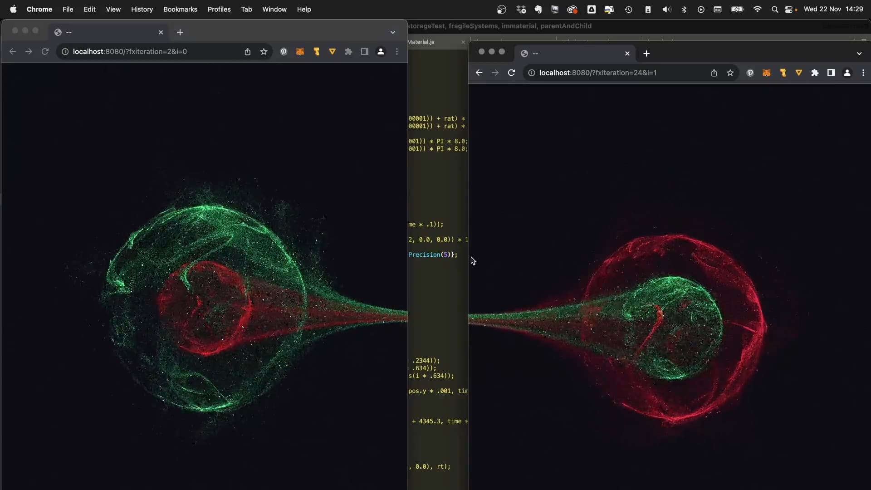Viewport: 871px width, 490px height.
Task: Open Extensions puzzle icon in right window
Action: coord(815,73)
